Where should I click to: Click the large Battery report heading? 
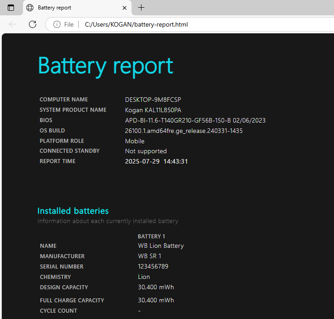105,66
